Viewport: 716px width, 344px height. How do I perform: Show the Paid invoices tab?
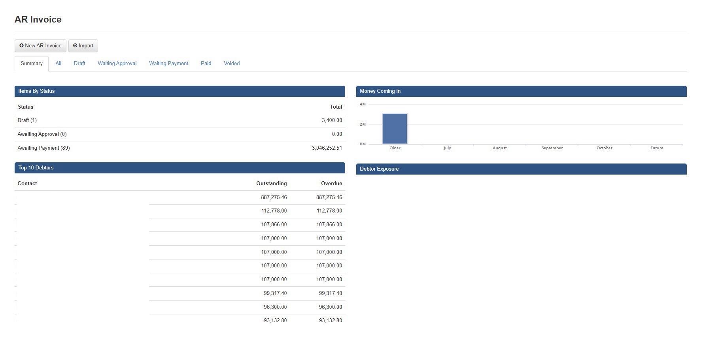coord(206,64)
